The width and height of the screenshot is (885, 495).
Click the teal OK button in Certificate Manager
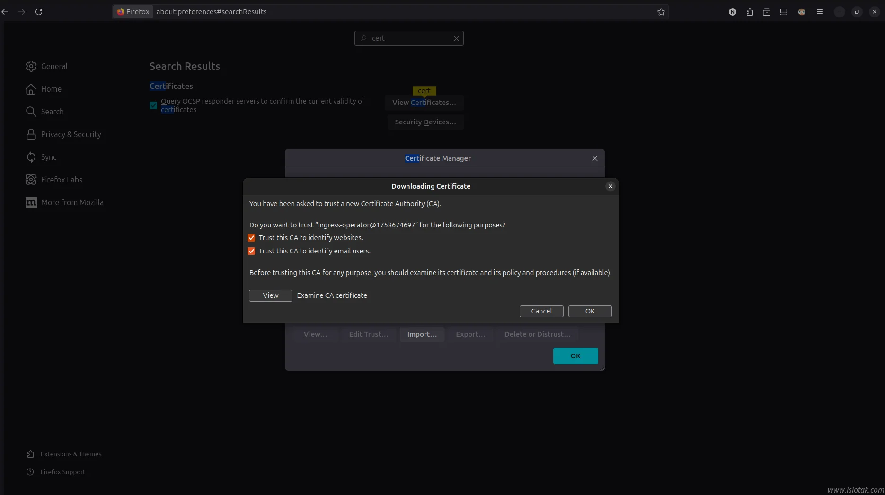click(x=575, y=356)
